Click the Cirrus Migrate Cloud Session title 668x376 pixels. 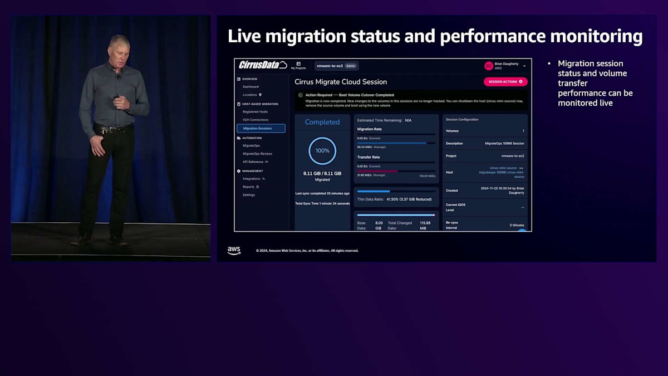tap(341, 82)
